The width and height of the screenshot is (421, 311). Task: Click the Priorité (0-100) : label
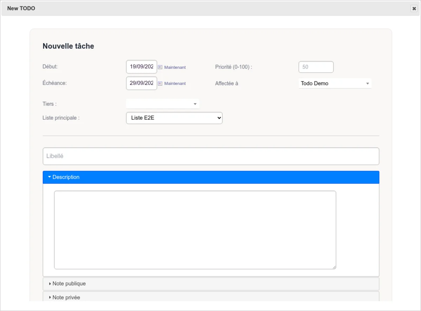click(x=234, y=67)
